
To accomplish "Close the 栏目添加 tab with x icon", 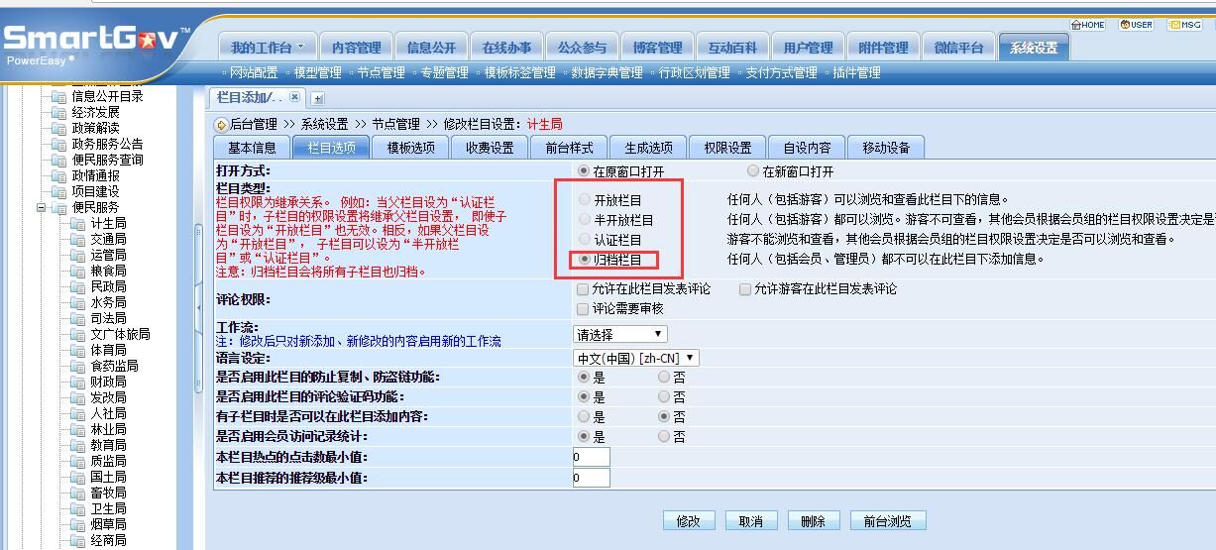I will coord(295,97).
